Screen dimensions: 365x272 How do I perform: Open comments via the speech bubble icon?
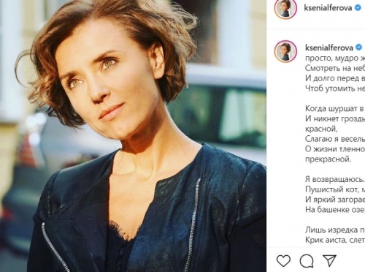307,261
